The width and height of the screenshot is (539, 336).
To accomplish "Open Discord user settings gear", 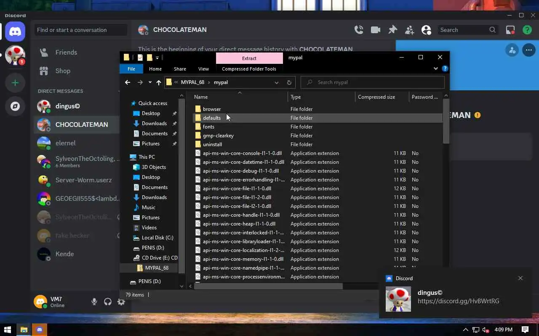I will [x=121, y=302].
